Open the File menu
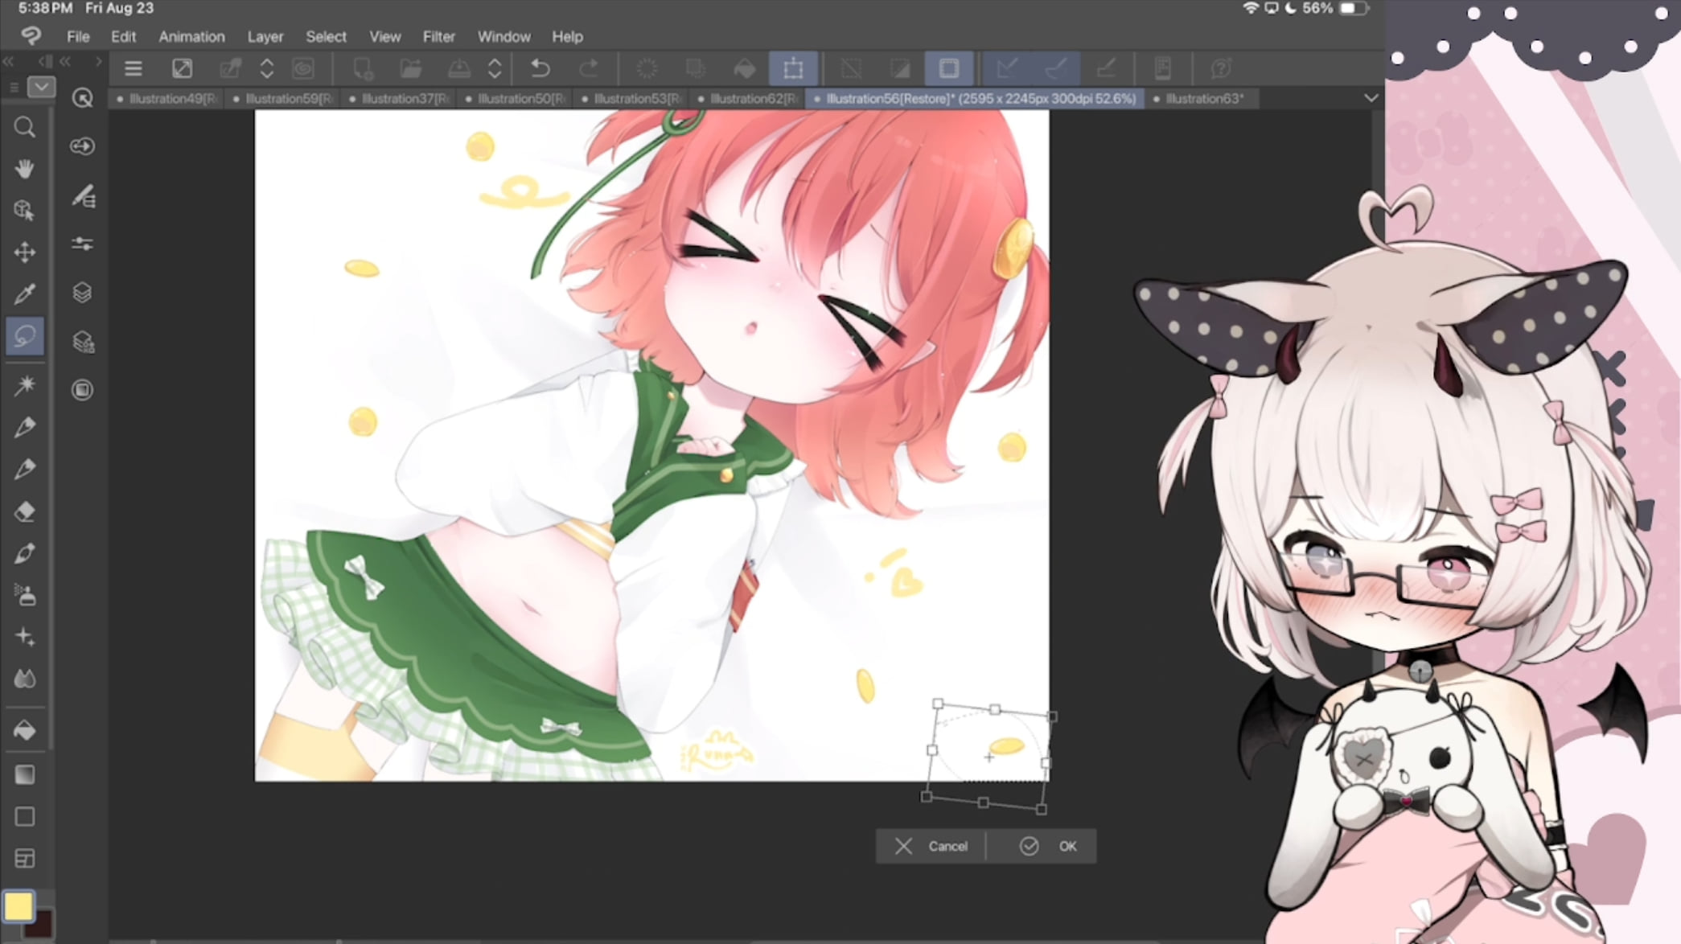 [x=78, y=36]
